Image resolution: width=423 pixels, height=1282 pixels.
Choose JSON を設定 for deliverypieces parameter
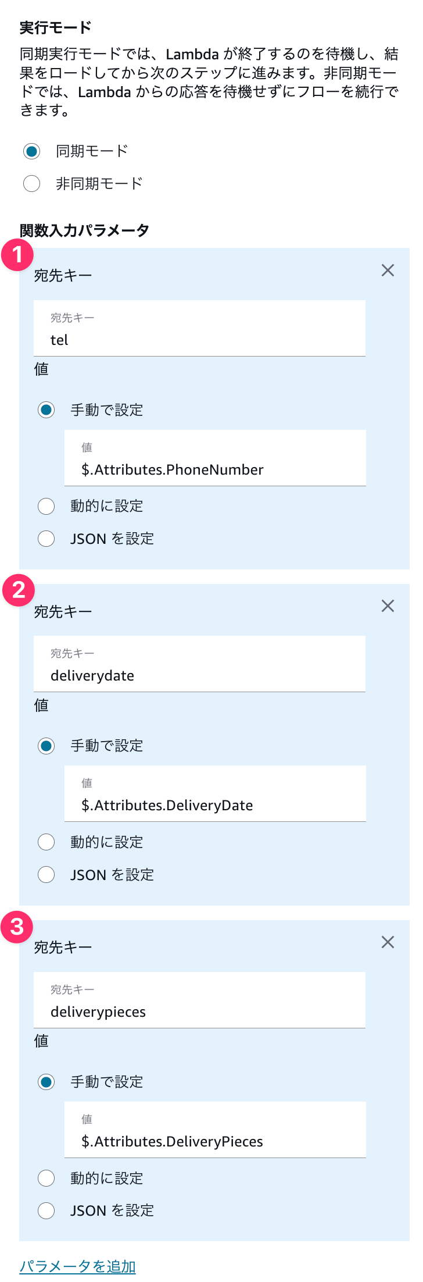click(x=46, y=1210)
